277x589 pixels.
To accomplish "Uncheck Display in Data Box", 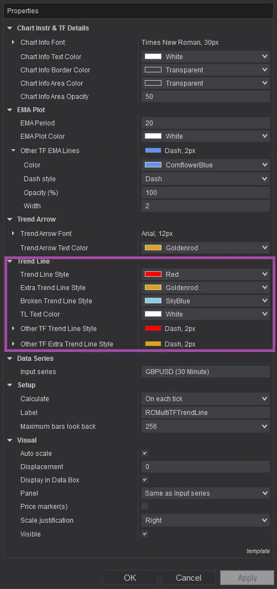I will [x=145, y=480].
